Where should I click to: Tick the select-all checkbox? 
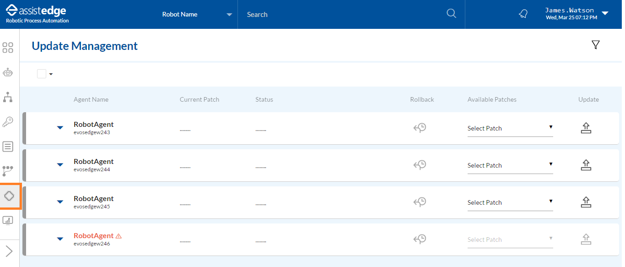(x=42, y=74)
